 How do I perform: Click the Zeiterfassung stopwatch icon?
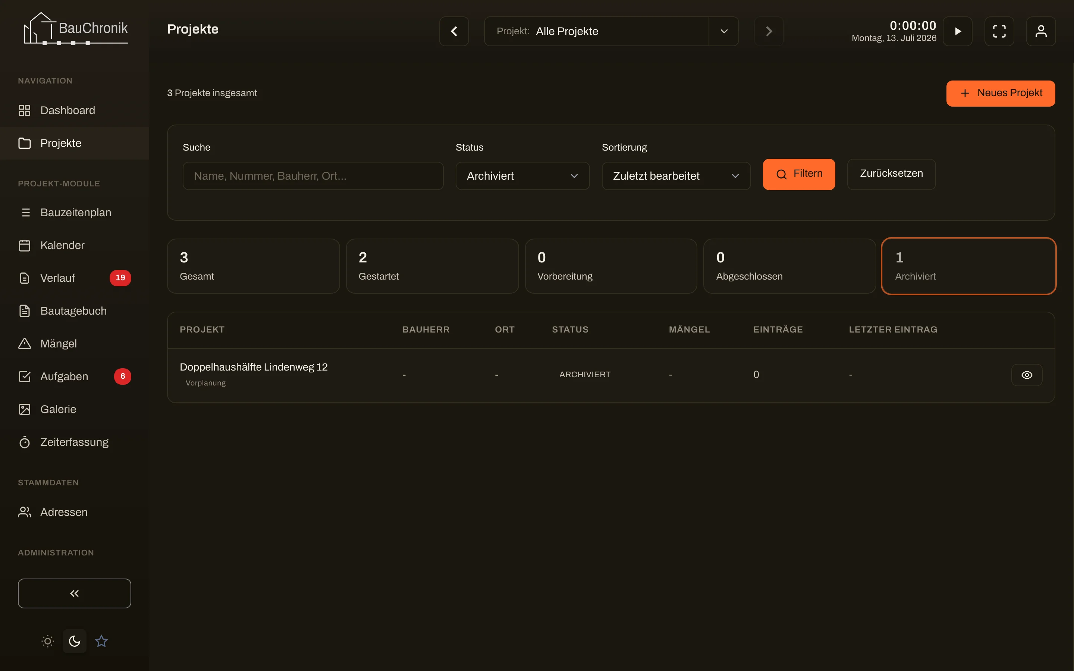[24, 442]
